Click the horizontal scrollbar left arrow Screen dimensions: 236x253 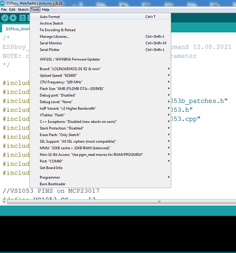pyautogui.click(x=4, y=202)
